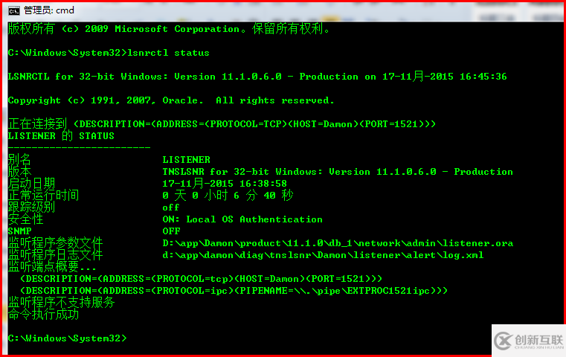Click the '监听程序日志文件' label

click(x=55, y=255)
